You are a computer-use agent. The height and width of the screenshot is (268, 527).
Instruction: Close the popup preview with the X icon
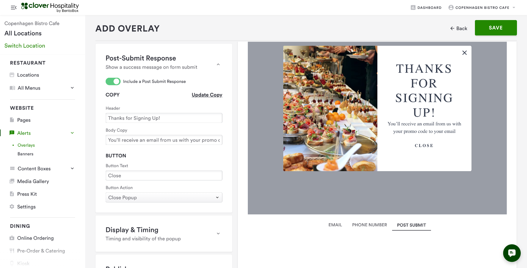tap(465, 53)
